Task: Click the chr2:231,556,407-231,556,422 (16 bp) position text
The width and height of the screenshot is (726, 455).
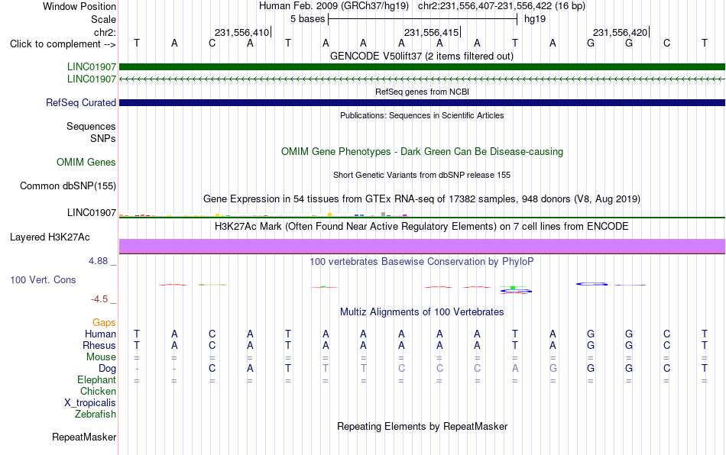Action: tap(501, 6)
